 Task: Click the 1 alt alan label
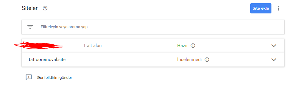92,46
